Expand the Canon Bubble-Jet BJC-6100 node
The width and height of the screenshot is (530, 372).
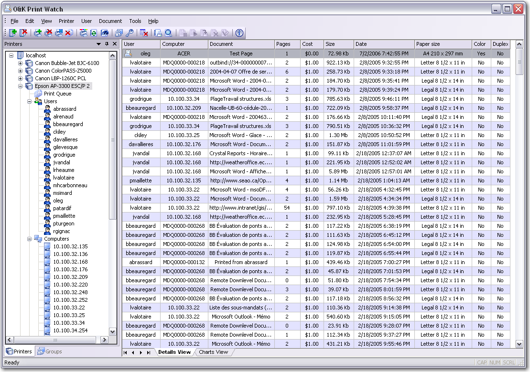pyautogui.click(x=20, y=63)
